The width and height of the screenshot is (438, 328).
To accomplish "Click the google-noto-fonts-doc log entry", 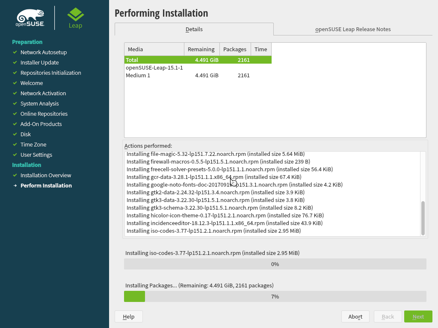I will (234, 184).
